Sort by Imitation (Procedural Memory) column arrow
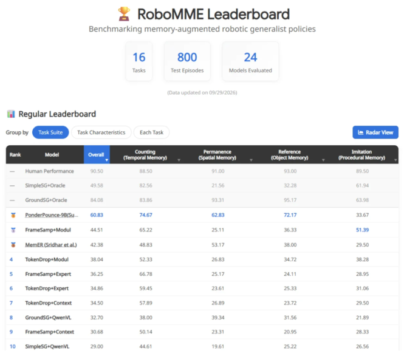This screenshot has height=359, width=407. point(395,160)
